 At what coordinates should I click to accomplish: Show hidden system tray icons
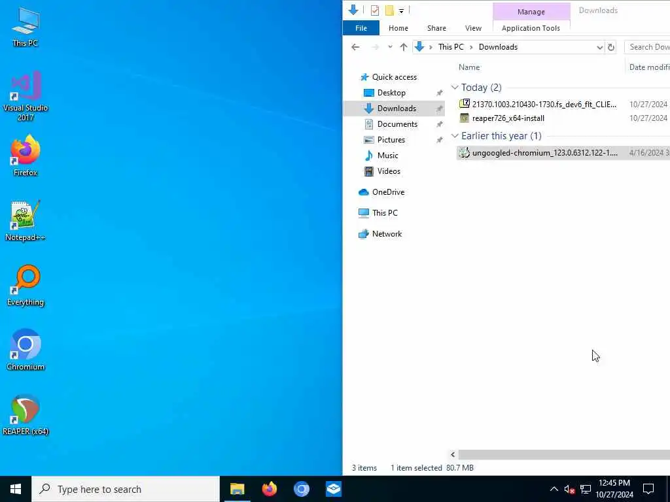pyautogui.click(x=554, y=489)
